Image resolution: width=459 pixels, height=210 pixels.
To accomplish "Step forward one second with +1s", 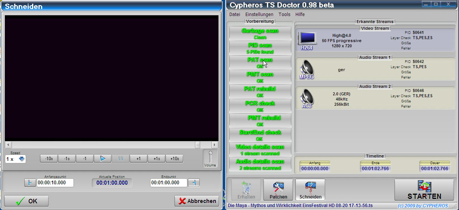I will (156, 159).
